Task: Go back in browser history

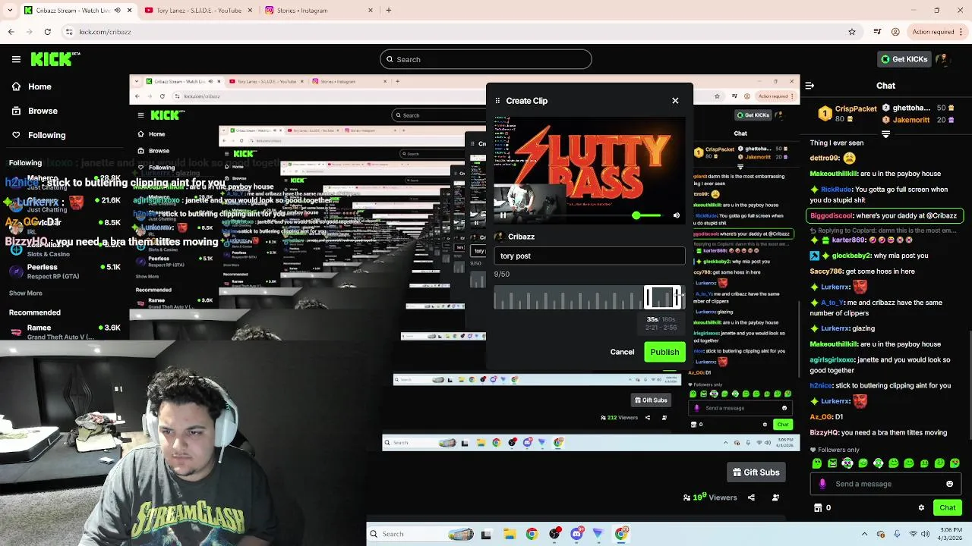Action: point(11,32)
